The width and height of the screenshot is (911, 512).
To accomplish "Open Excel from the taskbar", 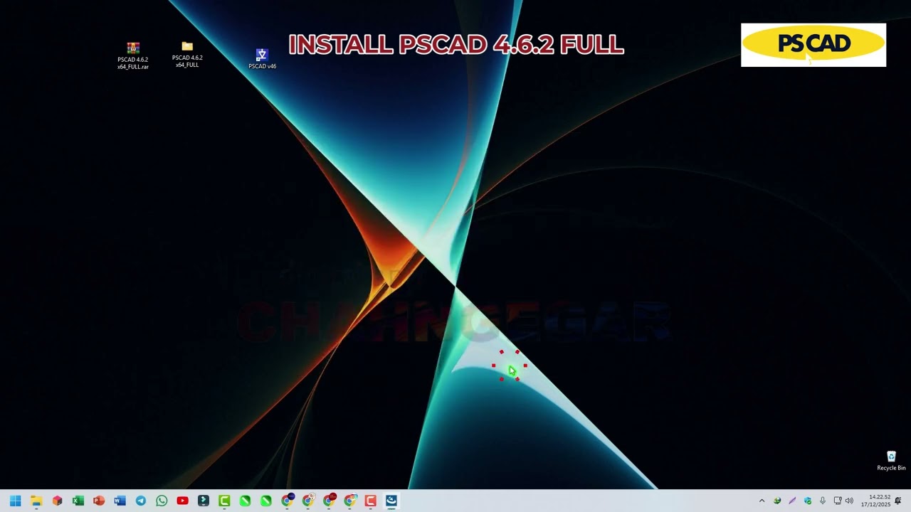I will (x=78, y=501).
